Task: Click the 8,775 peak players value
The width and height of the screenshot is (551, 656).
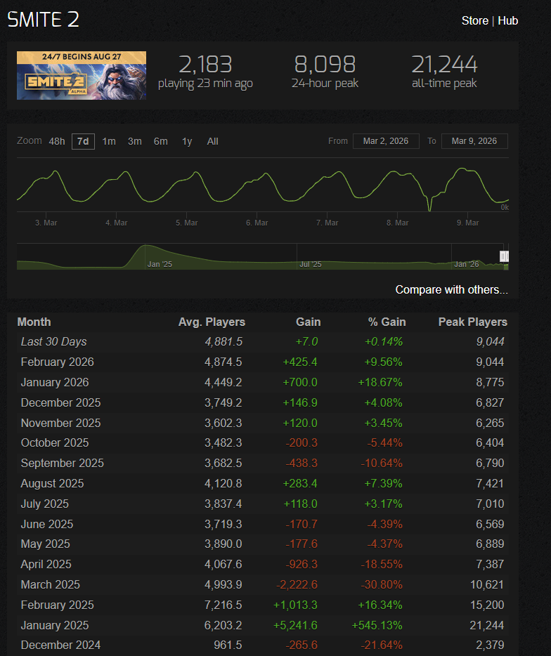Action: (490, 382)
